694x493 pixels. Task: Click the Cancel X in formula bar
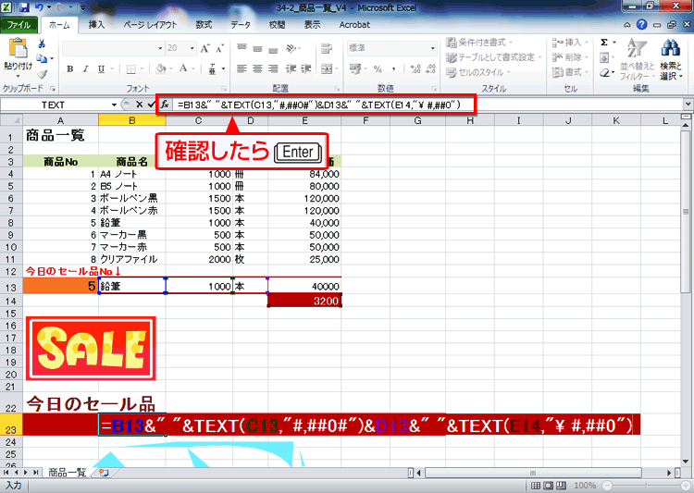tap(139, 105)
